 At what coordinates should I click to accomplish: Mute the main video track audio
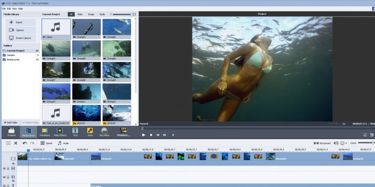point(14,164)
